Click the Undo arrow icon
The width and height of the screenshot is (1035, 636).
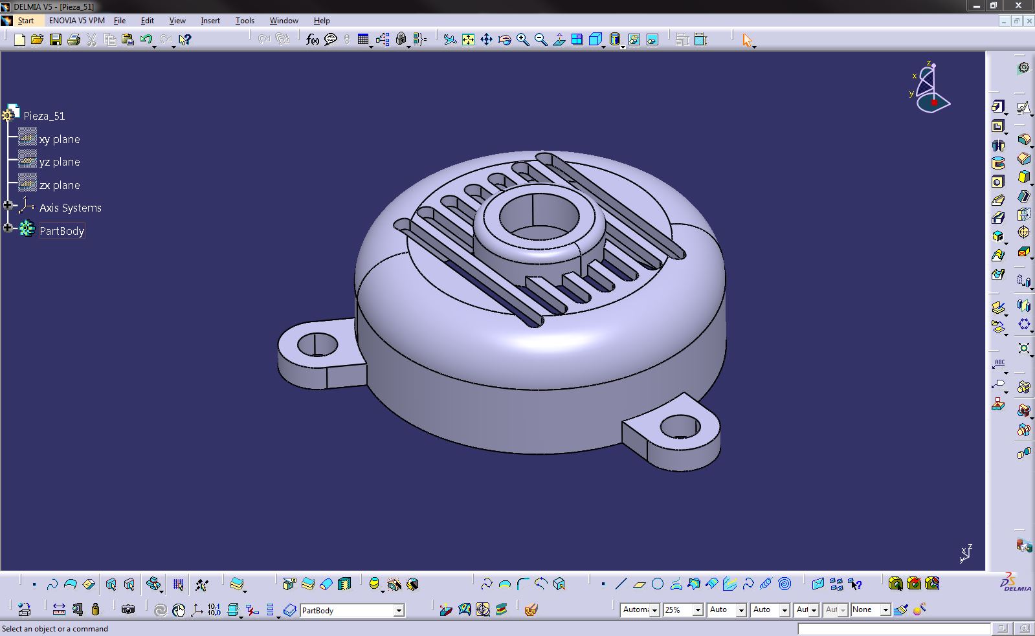click(146, 39)
